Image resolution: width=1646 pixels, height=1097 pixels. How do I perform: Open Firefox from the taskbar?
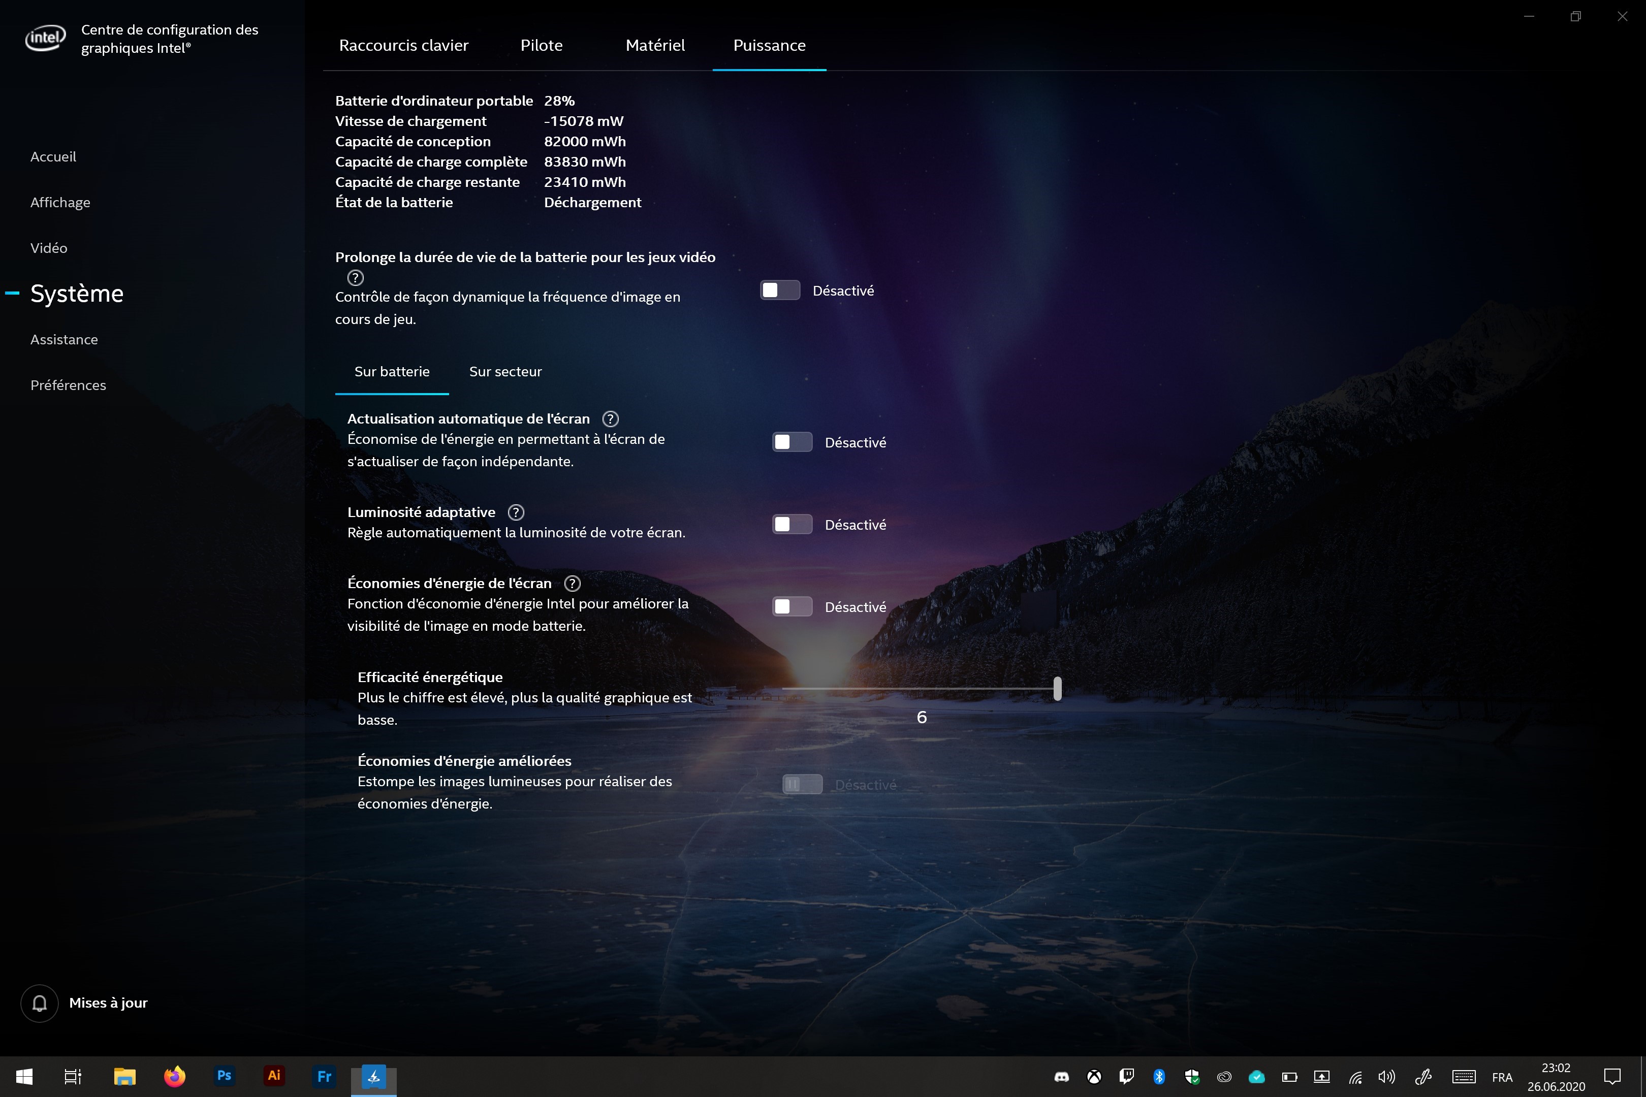point(174,1076)
